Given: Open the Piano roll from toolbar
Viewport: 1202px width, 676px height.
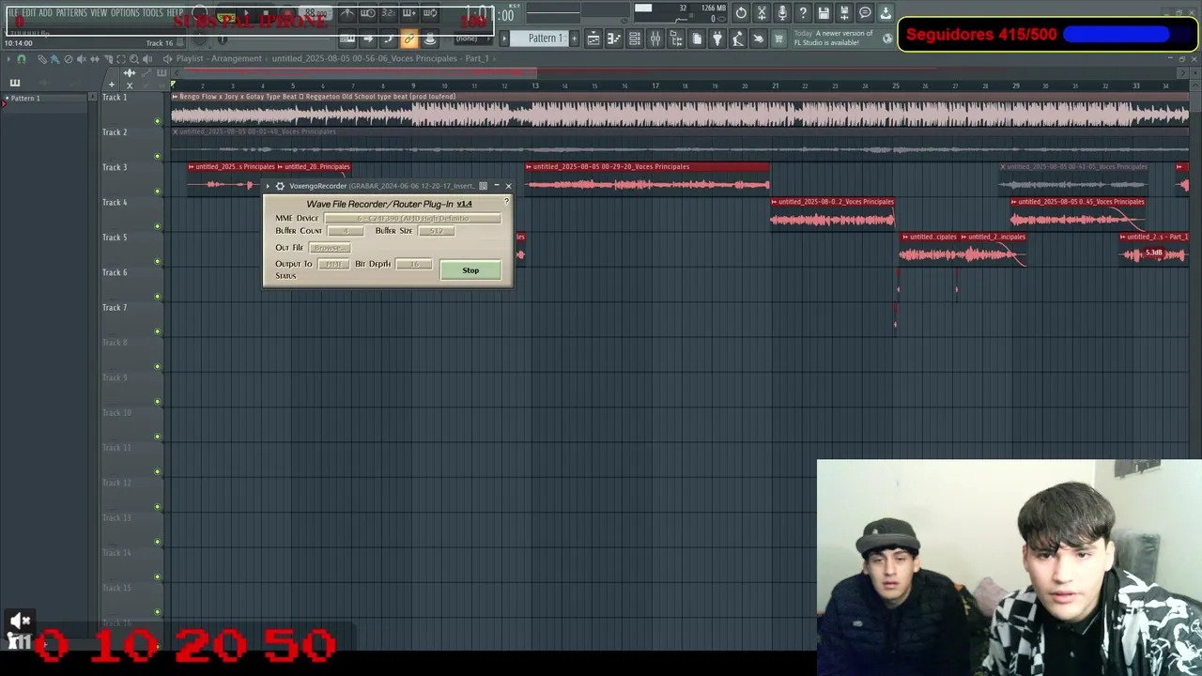Looking at the screenshot, I should click(x=613, y=38).
